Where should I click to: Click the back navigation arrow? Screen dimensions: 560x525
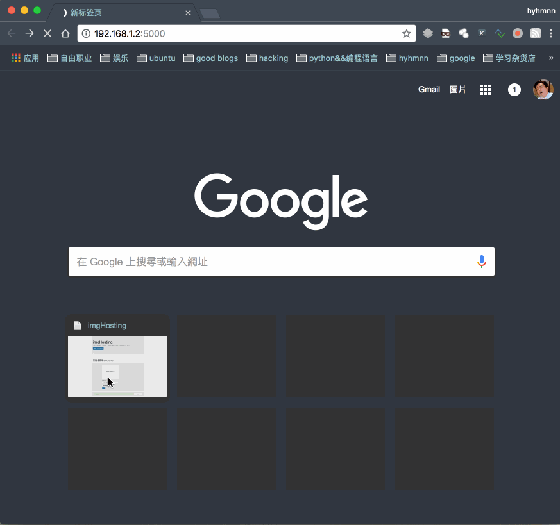pyautogui.click(x=12, y=33)
